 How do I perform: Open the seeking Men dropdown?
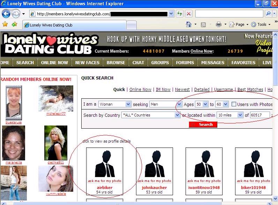tap(166, 104)
